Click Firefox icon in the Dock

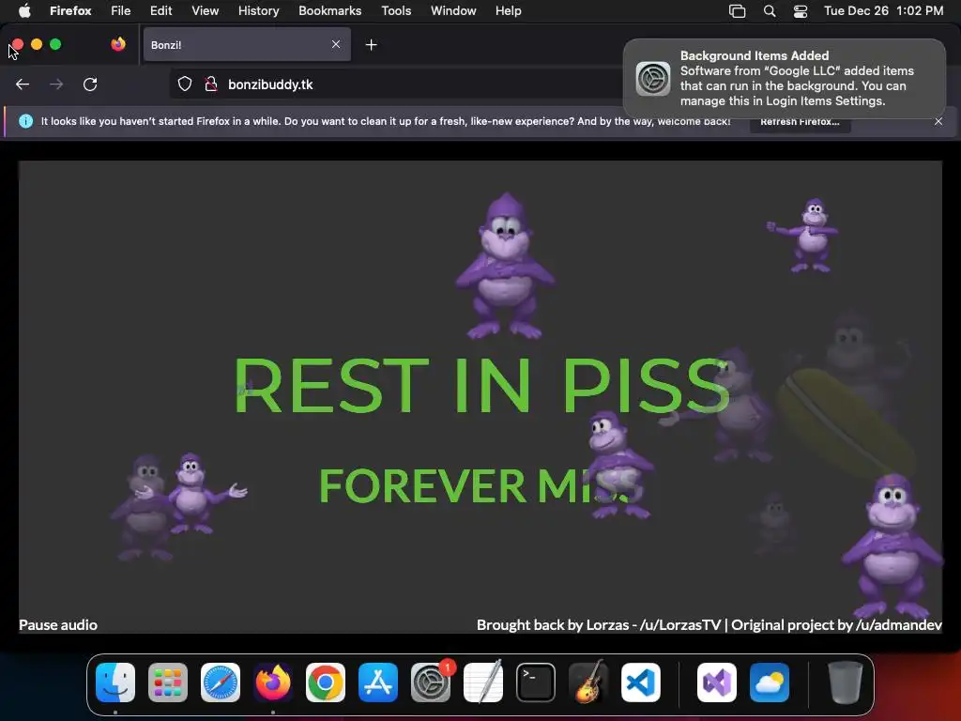click(x=273, y=683)
